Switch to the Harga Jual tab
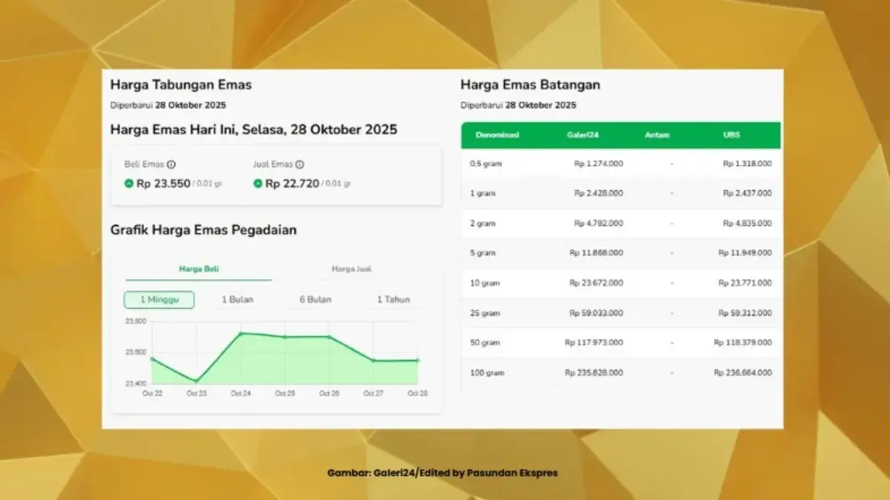This screenshot has height=500, width=890. click(x=352, y=270)
